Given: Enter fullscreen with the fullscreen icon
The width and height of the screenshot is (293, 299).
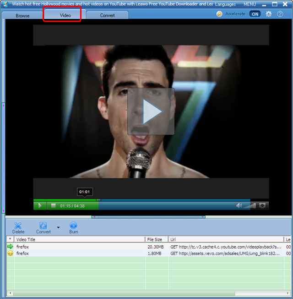Looking at the screenshot, I should click(262, 206).
